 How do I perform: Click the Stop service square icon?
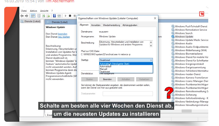[x=70, y=16]
